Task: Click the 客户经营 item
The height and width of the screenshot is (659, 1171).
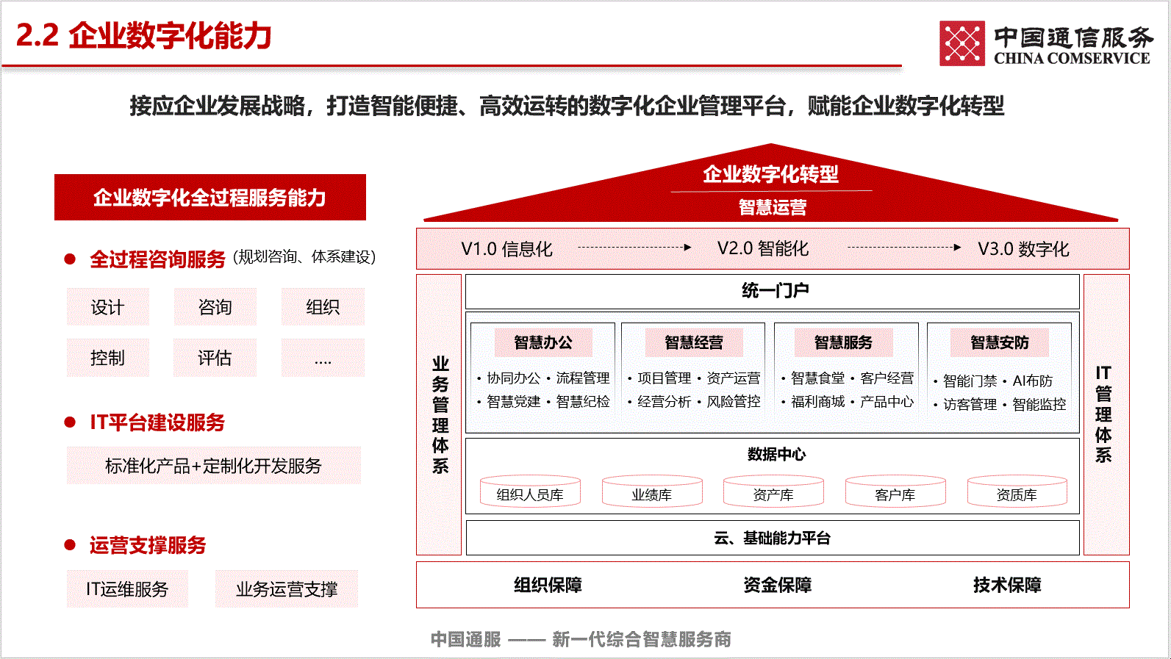Action: pyautogui.click(x=887, y=378)
